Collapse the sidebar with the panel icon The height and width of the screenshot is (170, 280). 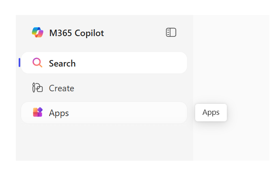(x=171, y=32)
